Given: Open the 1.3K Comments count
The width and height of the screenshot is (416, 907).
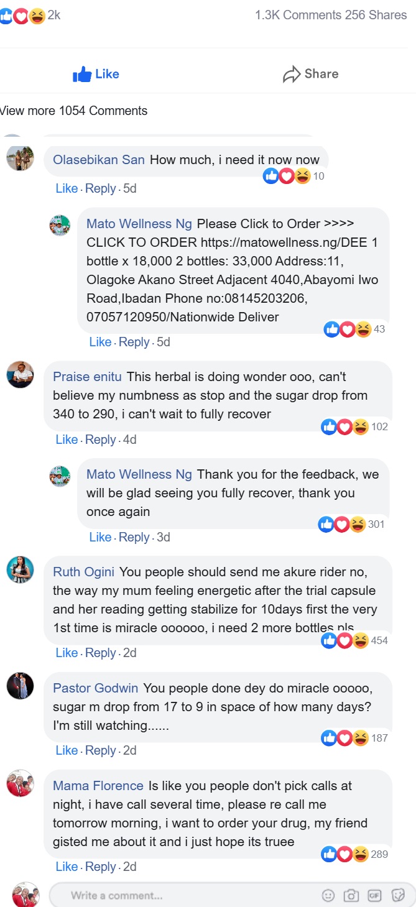Looking at the screenshot, I should click(x=298, y=15).
